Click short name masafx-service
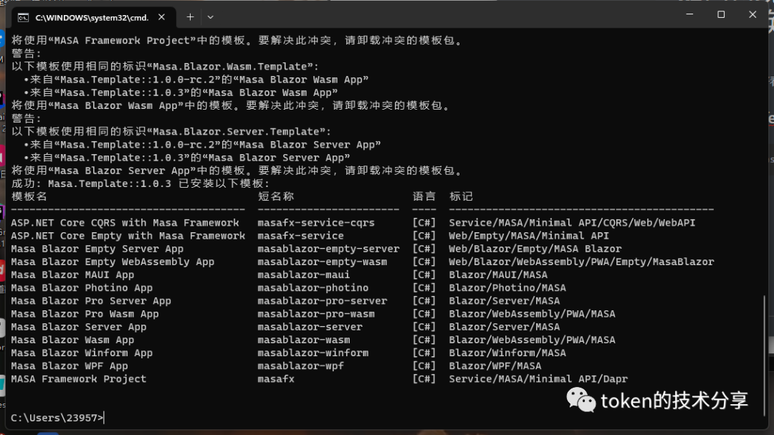Screen dimensions: 774x435 pyautogui.click(x=300, y=236)
